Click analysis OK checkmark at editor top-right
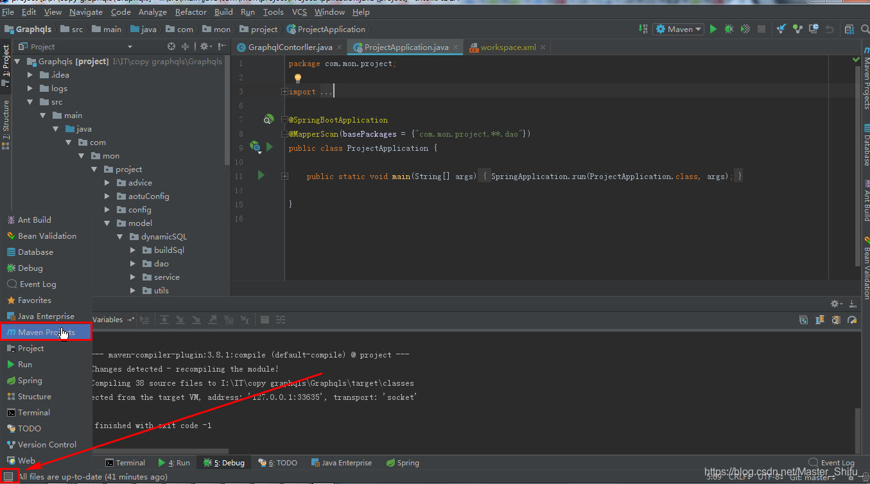The image size is (870, 484). [x=856, y=59]
